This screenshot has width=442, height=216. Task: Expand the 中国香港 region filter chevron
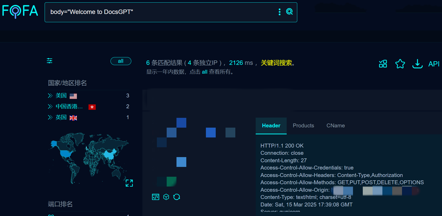50,106
